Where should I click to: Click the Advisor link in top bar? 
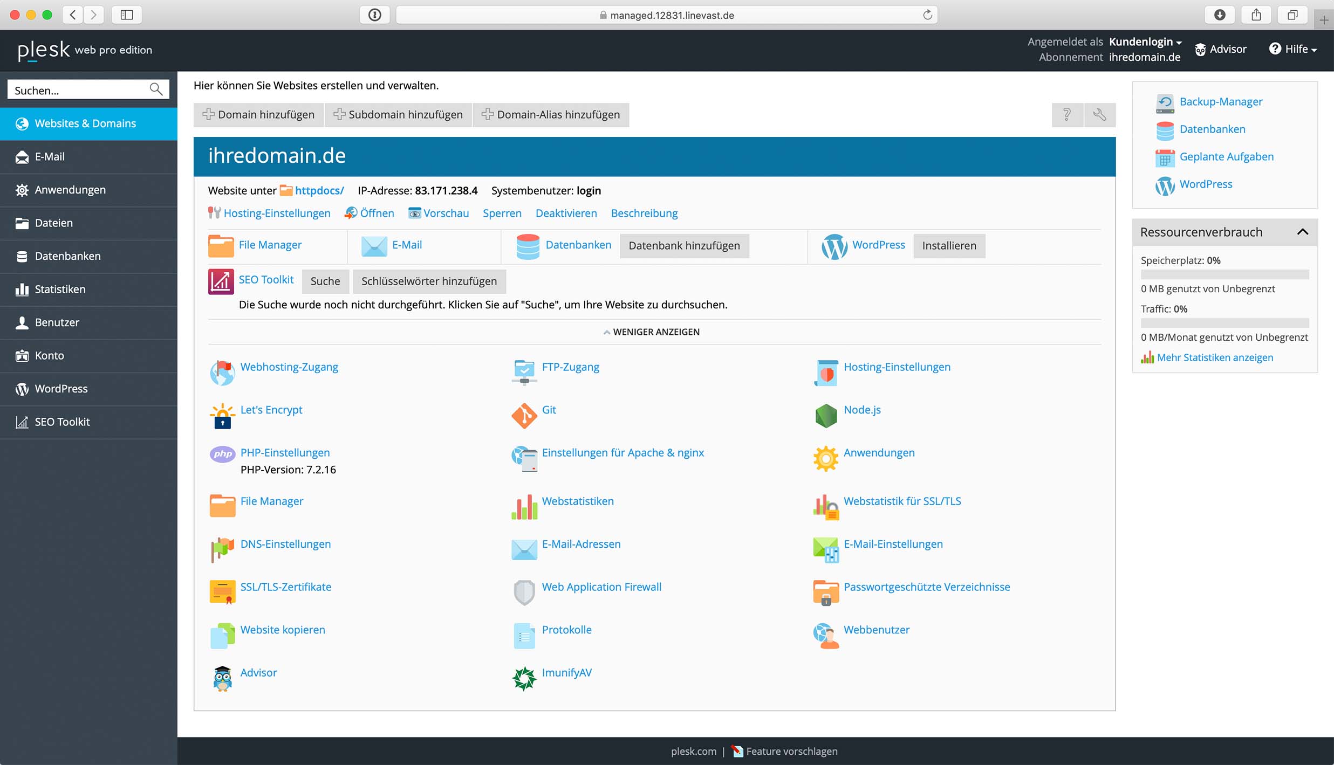(1221, 49)
